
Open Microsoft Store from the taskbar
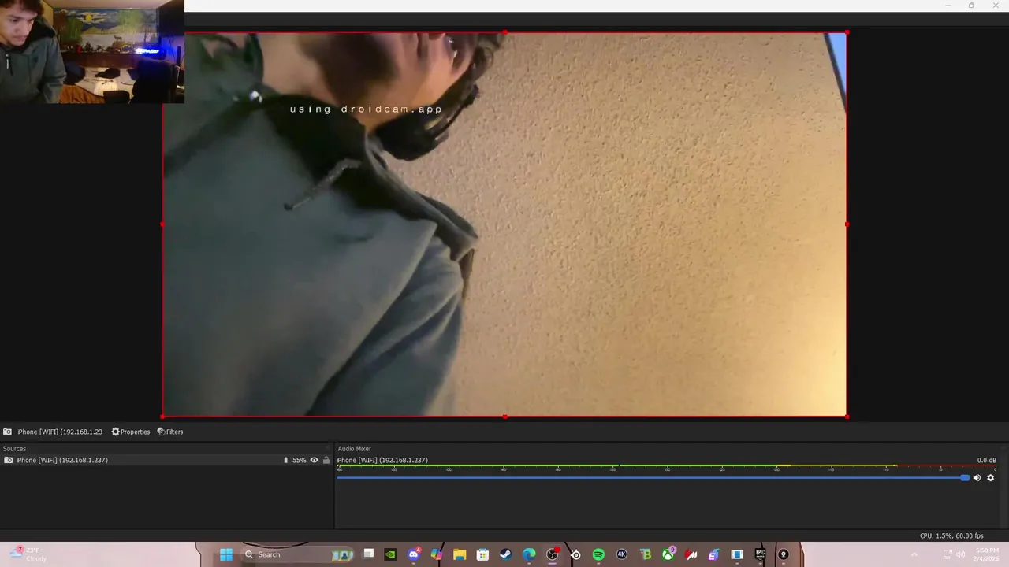pos(482,554)
